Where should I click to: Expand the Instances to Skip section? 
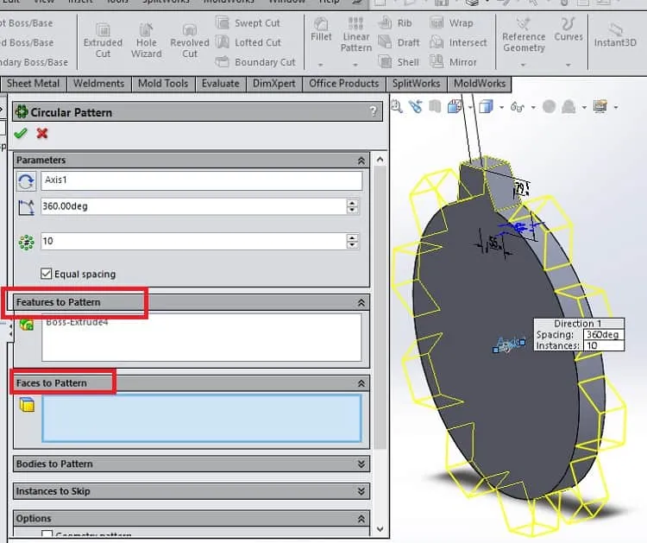(361, 491)
